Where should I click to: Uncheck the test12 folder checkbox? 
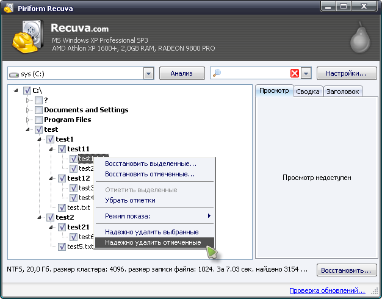tap(62, 178)
